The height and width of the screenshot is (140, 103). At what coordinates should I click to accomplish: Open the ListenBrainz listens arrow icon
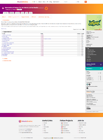point(101,65)
